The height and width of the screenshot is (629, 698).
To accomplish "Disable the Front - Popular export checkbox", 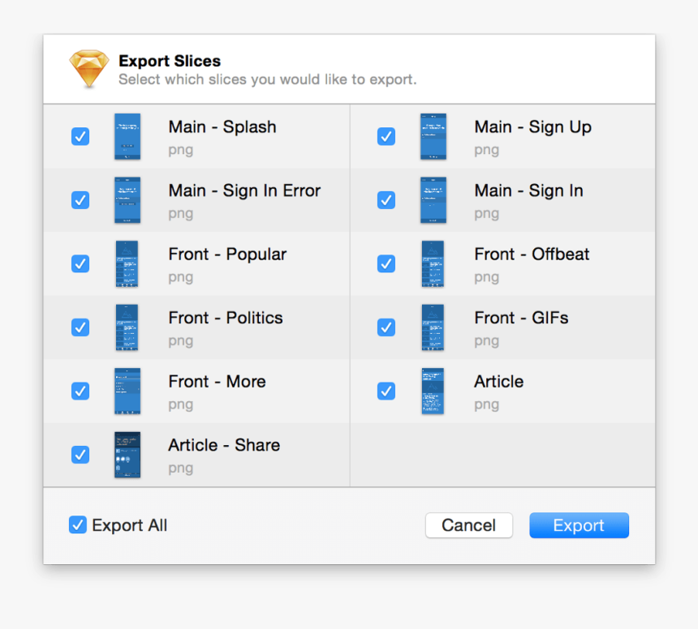I will (80, 263).
